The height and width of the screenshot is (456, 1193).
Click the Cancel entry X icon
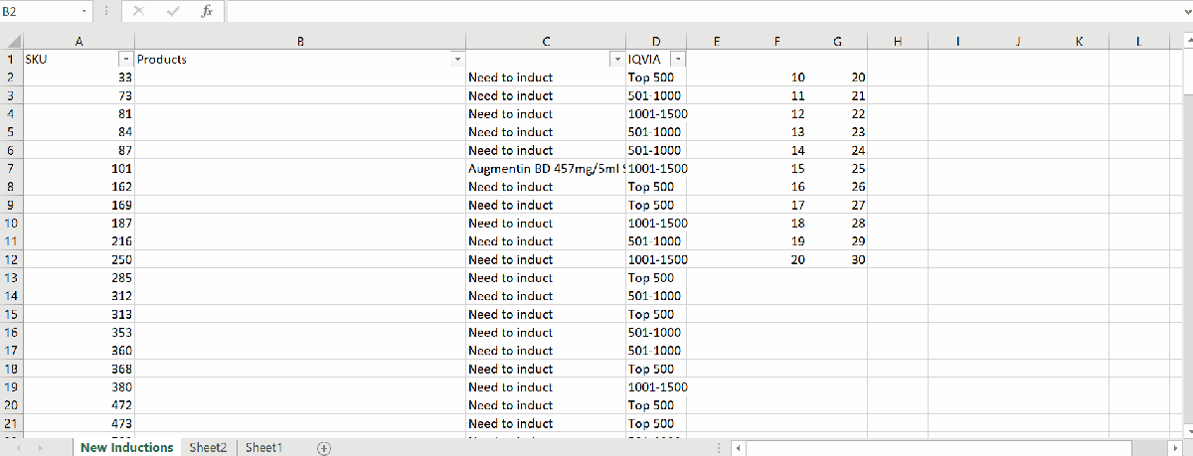click(138, 11)
